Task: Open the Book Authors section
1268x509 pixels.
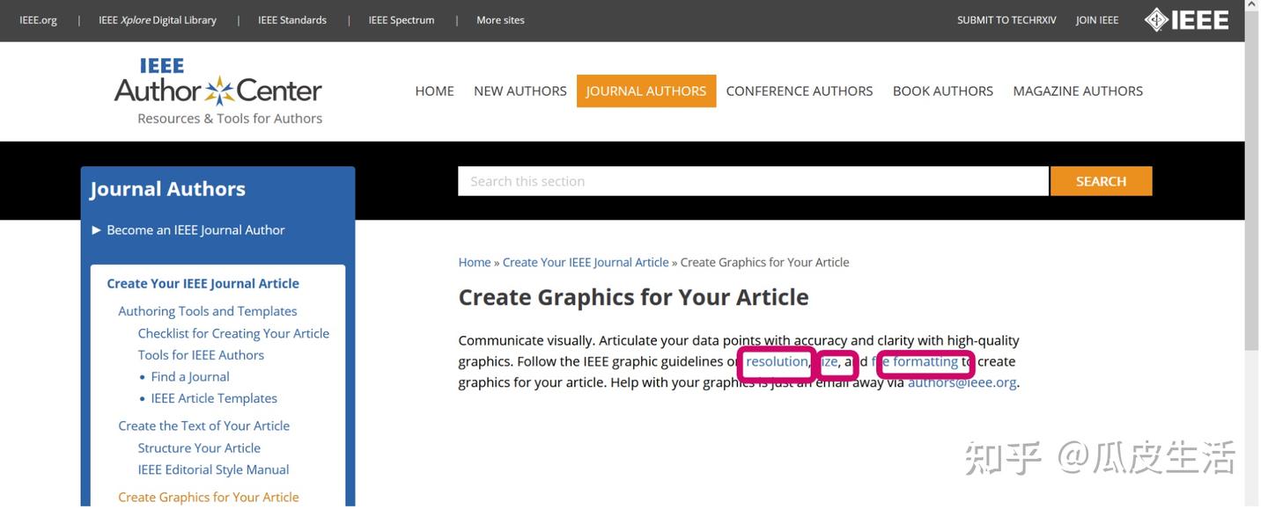Action: point(942,91)
